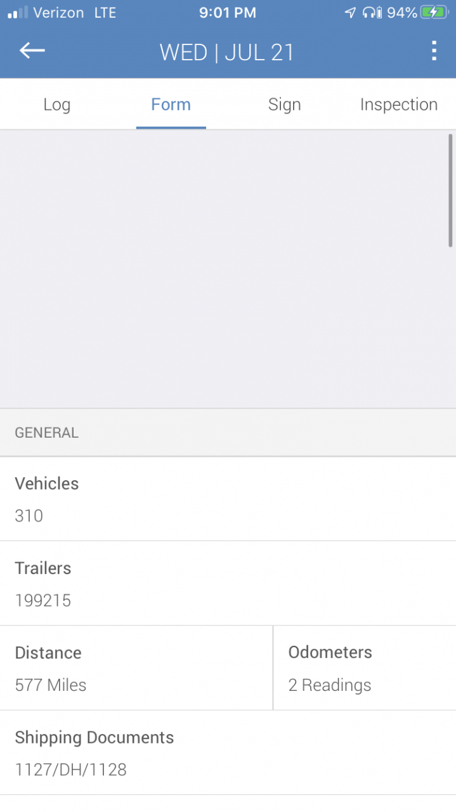
Task: Go to the Inspection tab
Action: [399, 104]
